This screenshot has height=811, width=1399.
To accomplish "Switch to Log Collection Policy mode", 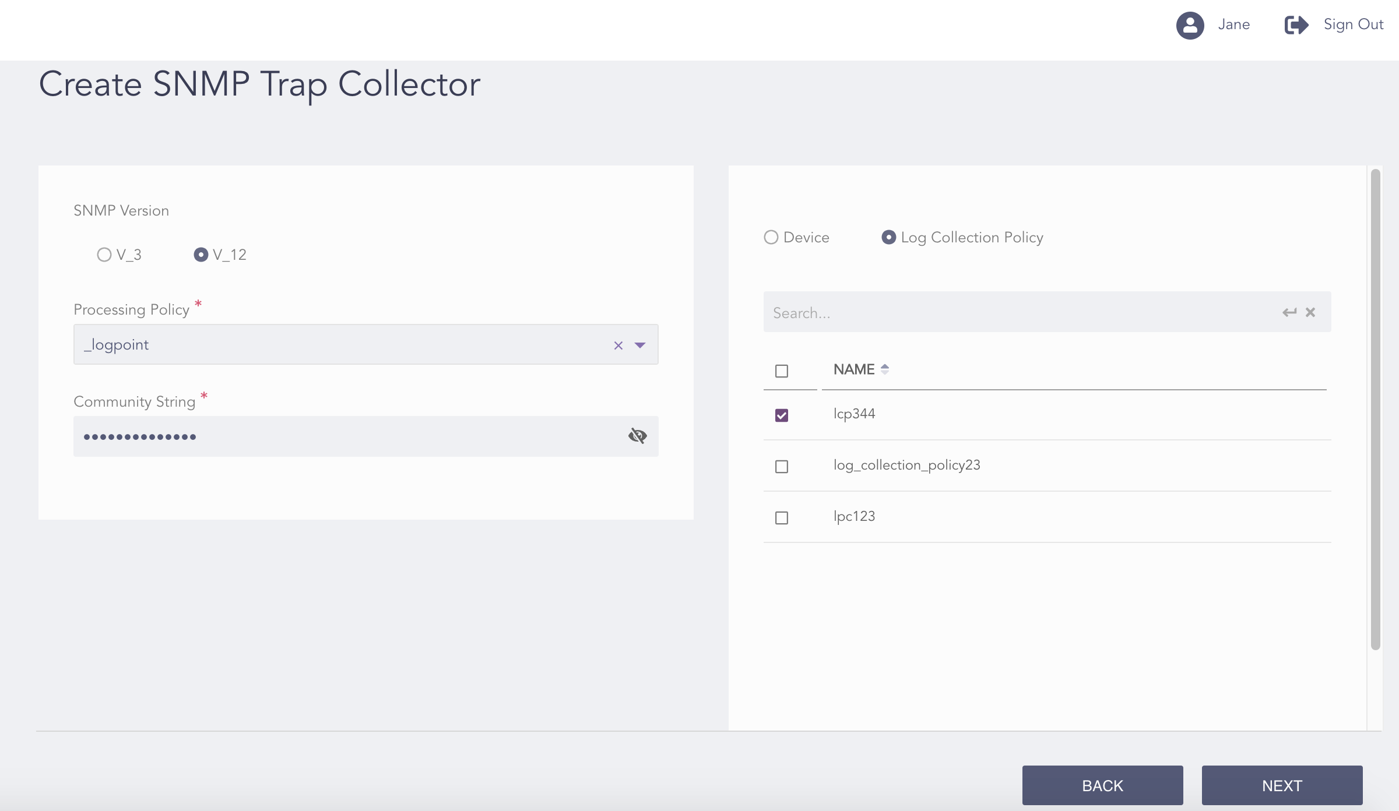I will (x=888, y=237).
